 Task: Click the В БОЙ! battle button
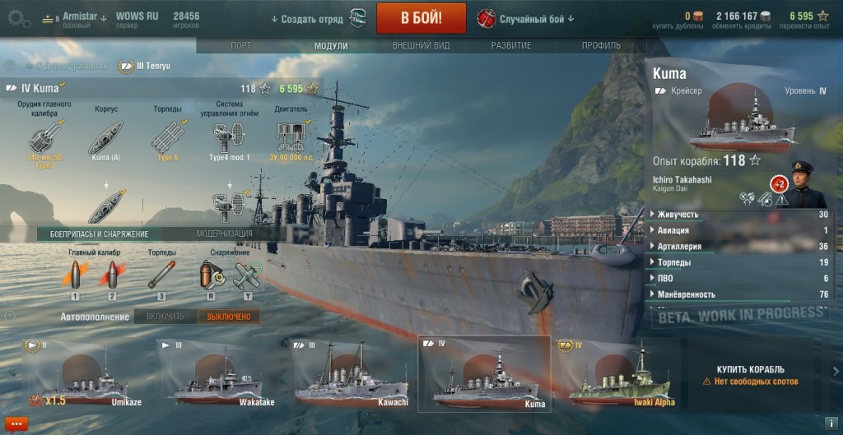[x=421, y=18]
